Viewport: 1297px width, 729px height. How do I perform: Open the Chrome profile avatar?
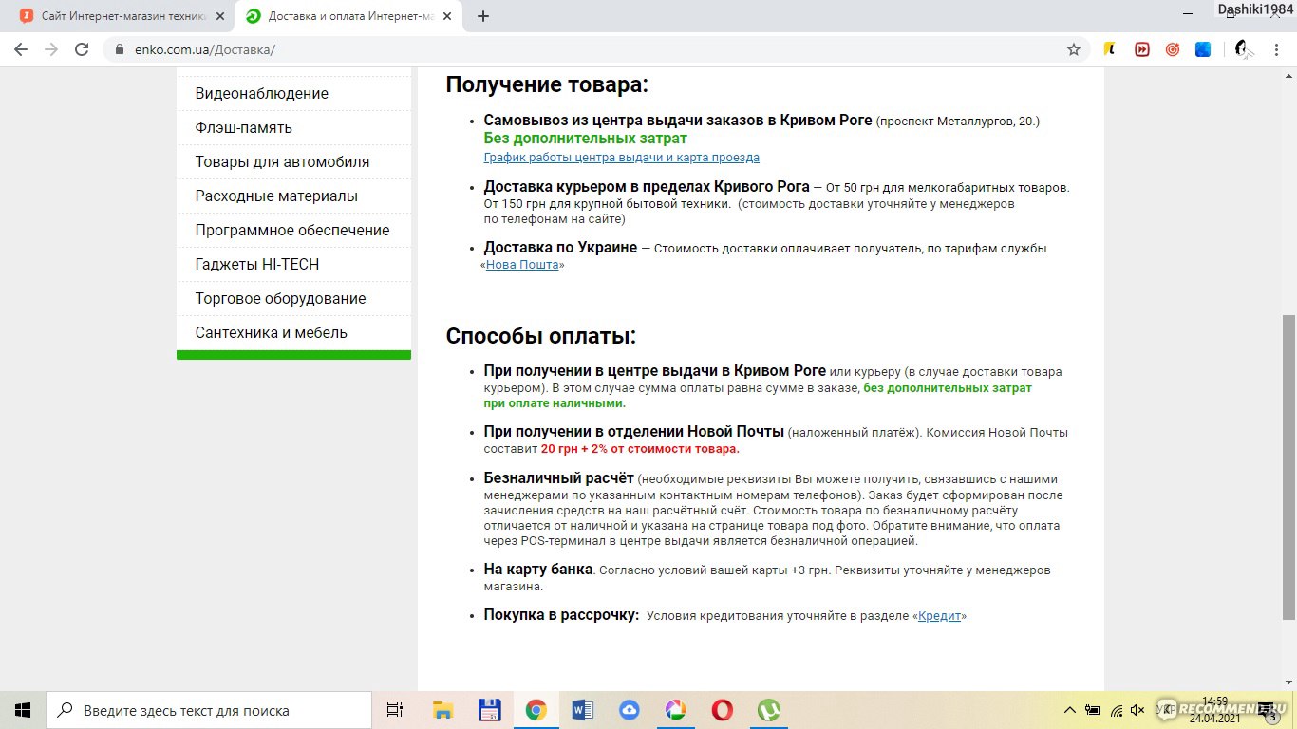[x=1243, y=49]
